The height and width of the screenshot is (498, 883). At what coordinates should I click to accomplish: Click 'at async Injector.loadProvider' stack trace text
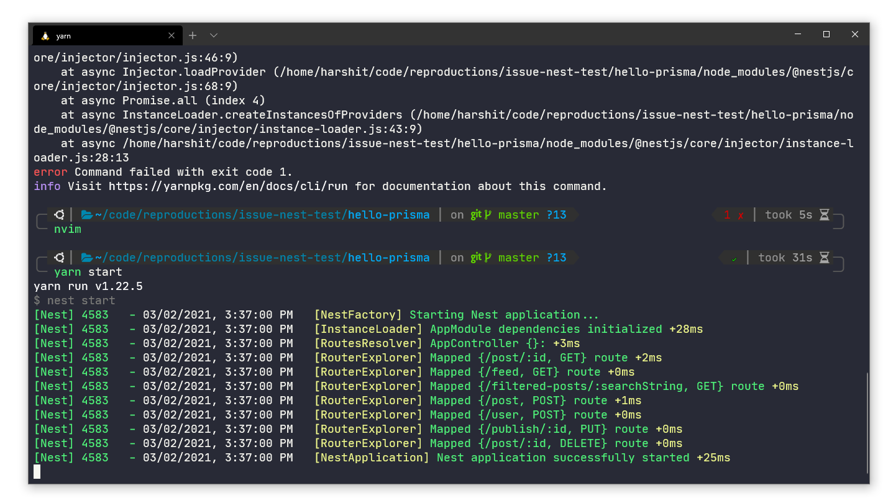click(163, 72)
